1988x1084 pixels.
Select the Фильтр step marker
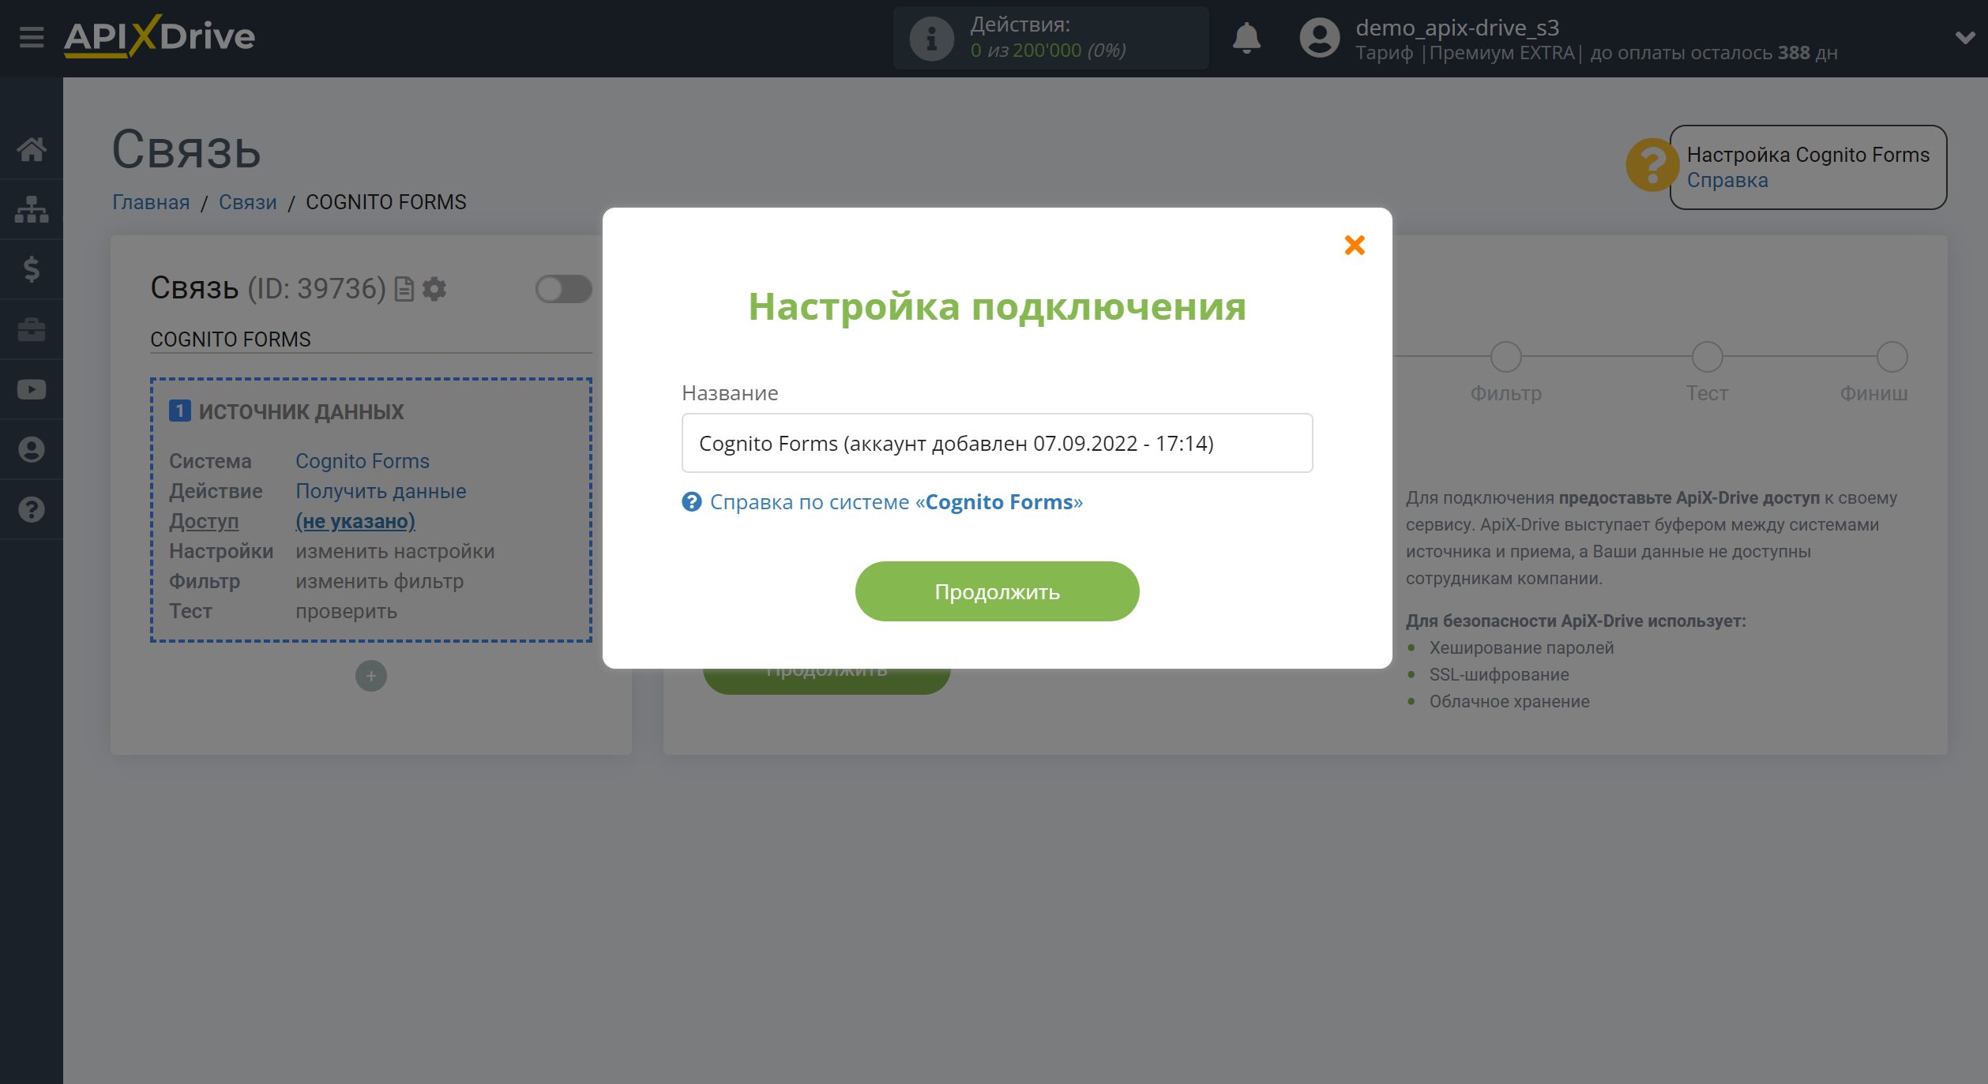pos(1505,357)
